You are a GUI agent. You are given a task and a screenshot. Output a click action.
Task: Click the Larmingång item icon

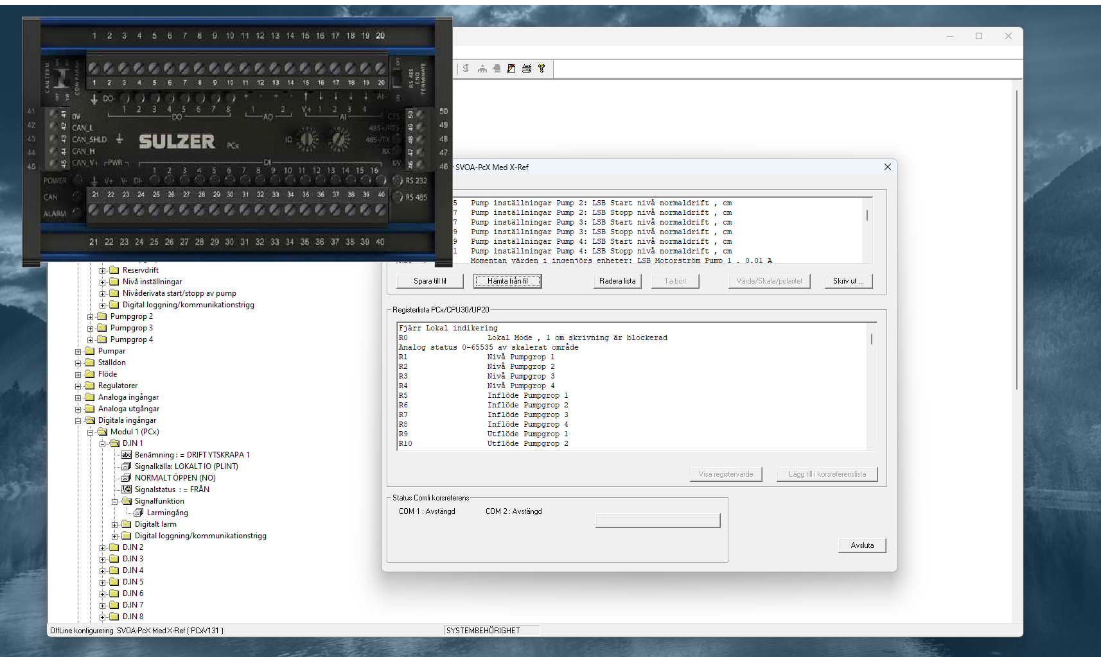pyautogui.click(x=138, y=513)
